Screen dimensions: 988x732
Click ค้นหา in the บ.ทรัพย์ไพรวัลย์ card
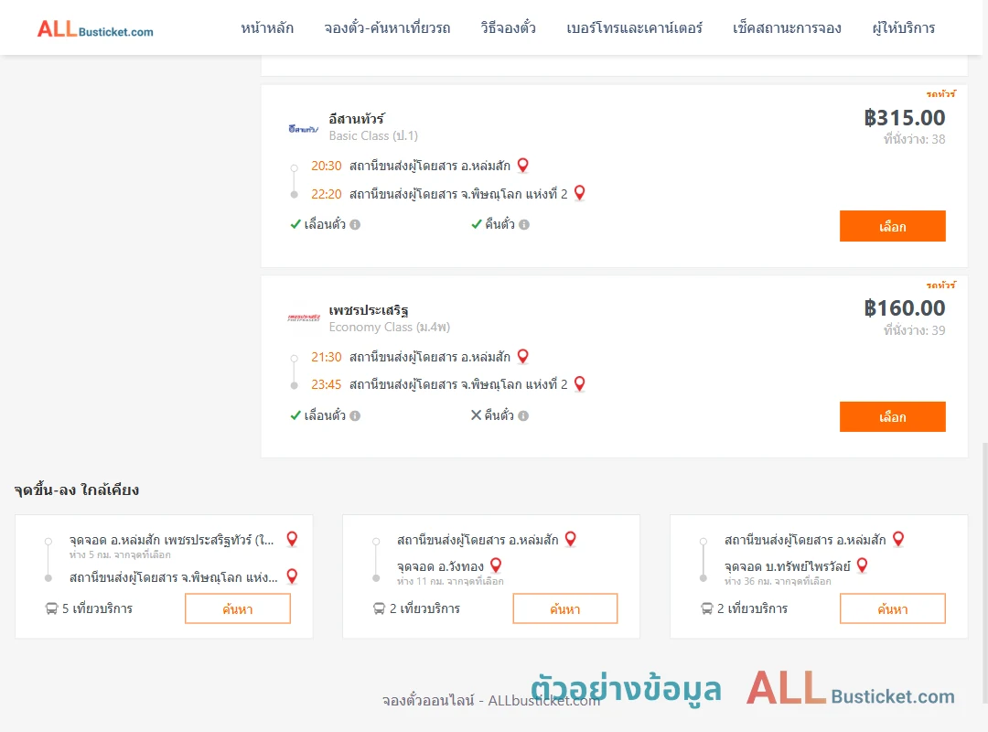(x=893, y=608)
